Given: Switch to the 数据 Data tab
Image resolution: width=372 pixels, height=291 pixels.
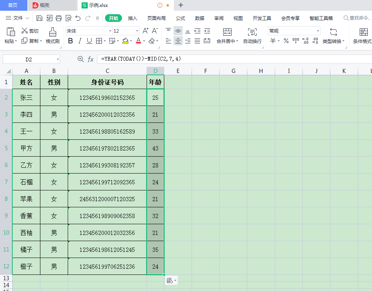Looking at the screenshot, I should 200,18.
